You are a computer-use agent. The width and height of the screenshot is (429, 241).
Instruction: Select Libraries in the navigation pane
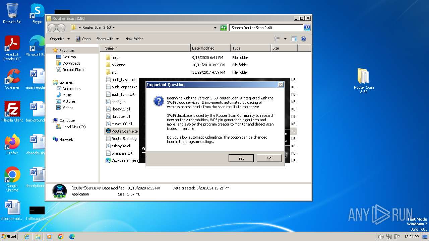pos(66,82)
